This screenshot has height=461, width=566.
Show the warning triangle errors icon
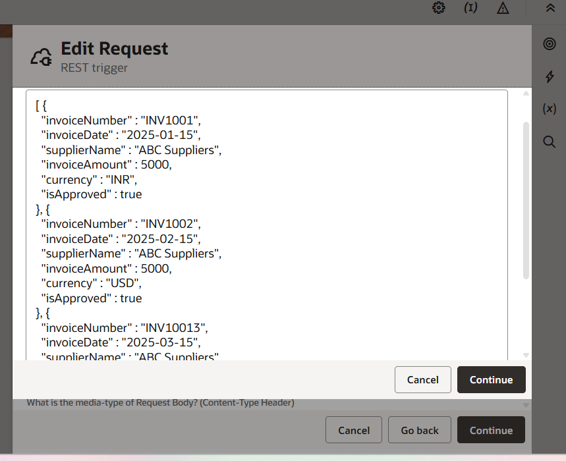click(503, 8)
